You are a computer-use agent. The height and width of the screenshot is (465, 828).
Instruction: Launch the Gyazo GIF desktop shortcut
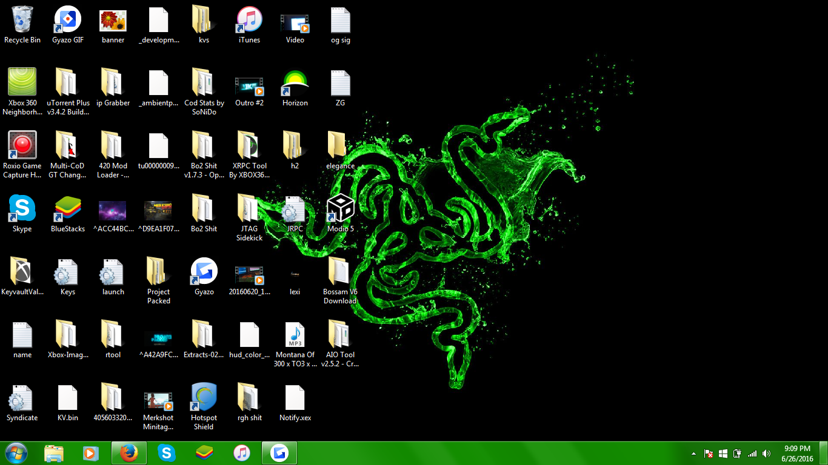click(68, 25)
